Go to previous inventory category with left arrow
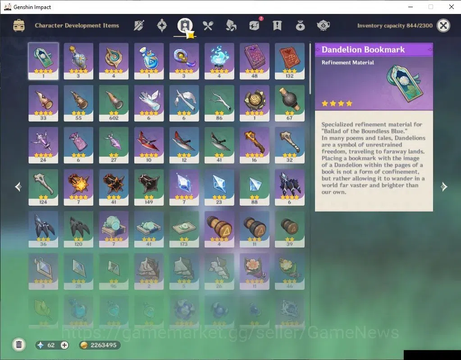This screenshot has height=360, width=461. click(18, 187)
